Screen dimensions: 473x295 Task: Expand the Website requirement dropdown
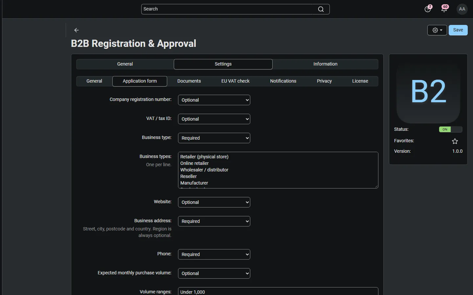point(214,202)
